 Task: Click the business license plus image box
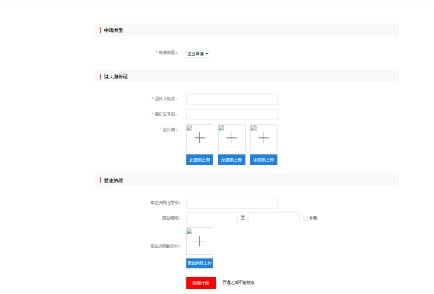(199, 241)
